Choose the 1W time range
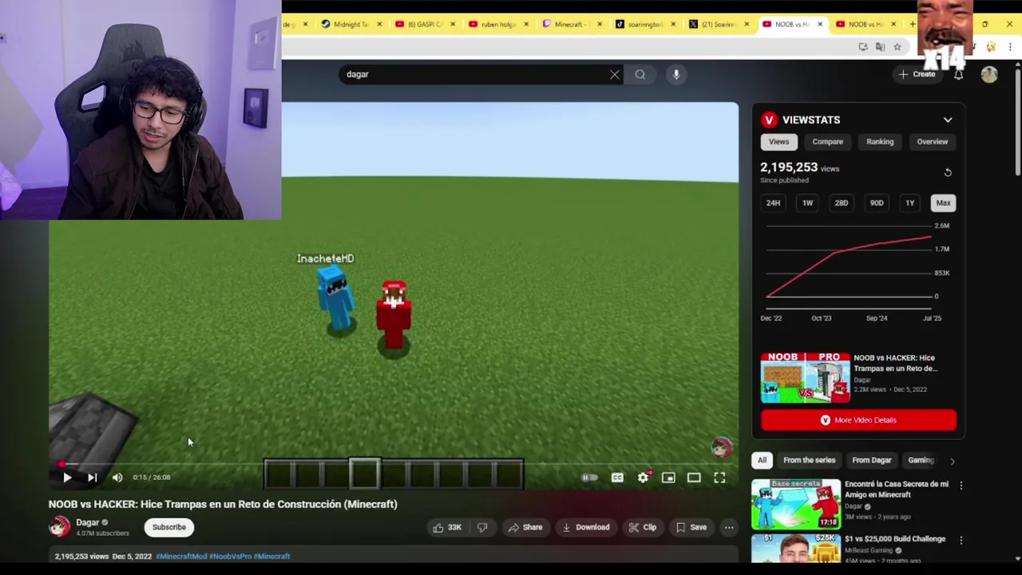Screen dimensions: 1022x575 click(x=807, y=203)
